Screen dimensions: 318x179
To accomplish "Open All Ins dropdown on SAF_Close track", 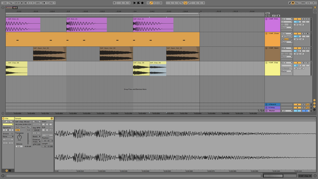I will [x=287, y=33].
